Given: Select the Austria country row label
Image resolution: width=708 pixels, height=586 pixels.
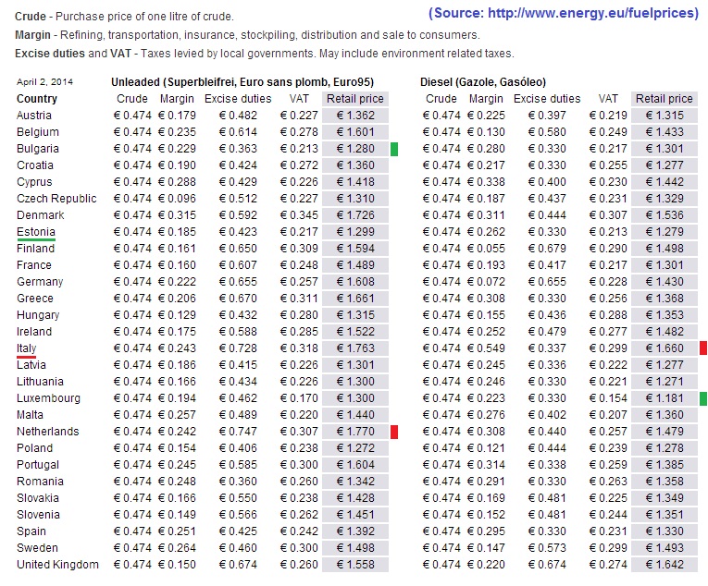Looking at the screenshot, I should [x=34, y=116].
